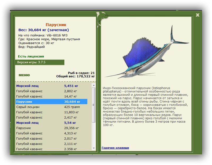Click the scroll up arrow in fish list

(94, 85)
